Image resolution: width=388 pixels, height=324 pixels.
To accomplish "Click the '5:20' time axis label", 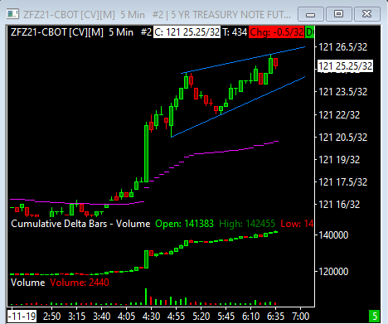I will 201,316.
